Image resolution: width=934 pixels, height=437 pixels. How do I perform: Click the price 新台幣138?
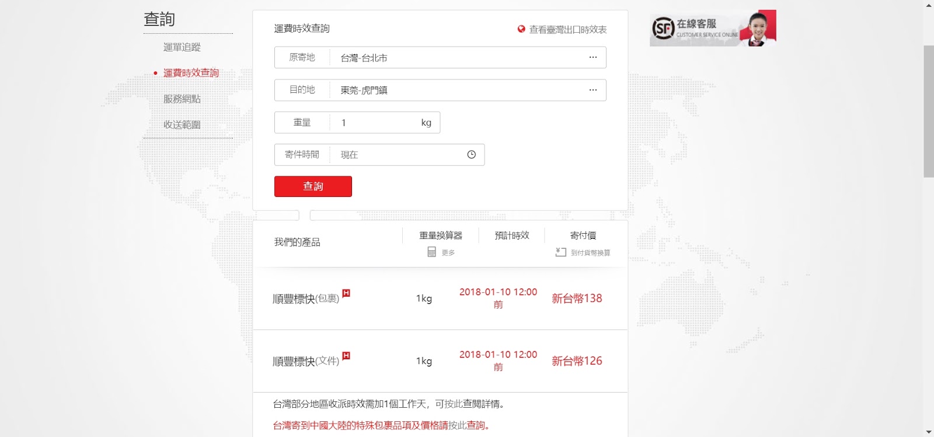(577, 299)
